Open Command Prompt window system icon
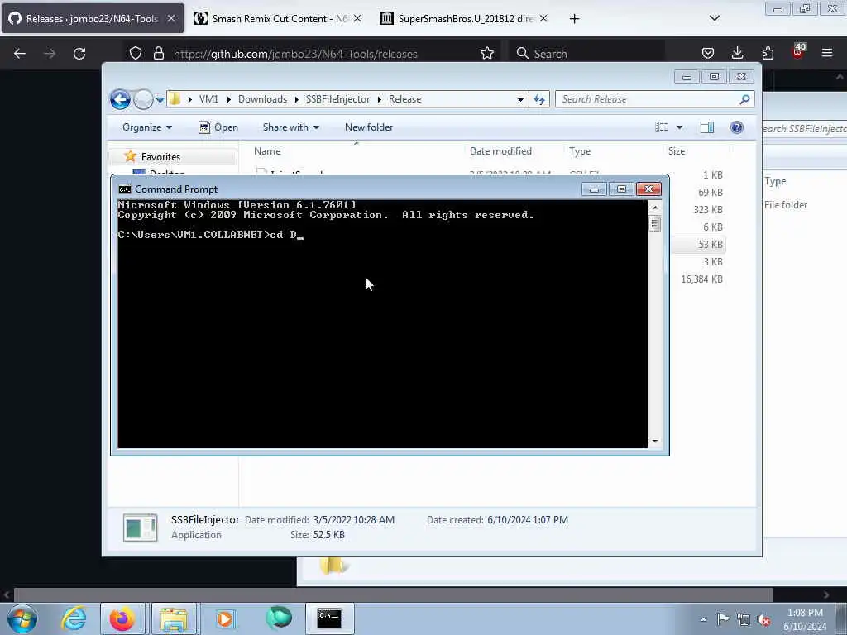The height and width of the screenshot is (635, 847). [x=125, y=189]
